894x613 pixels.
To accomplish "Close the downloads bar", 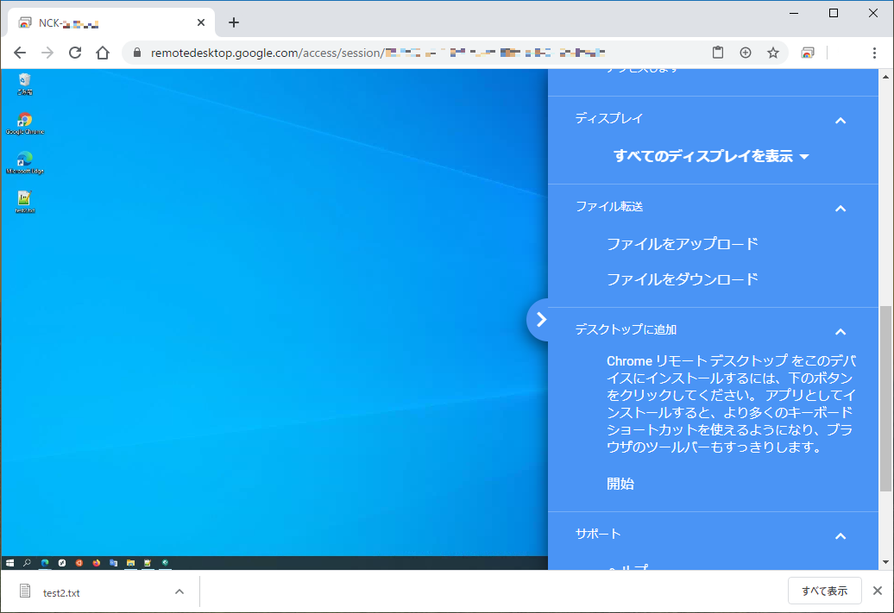I will tap(878, 591).
